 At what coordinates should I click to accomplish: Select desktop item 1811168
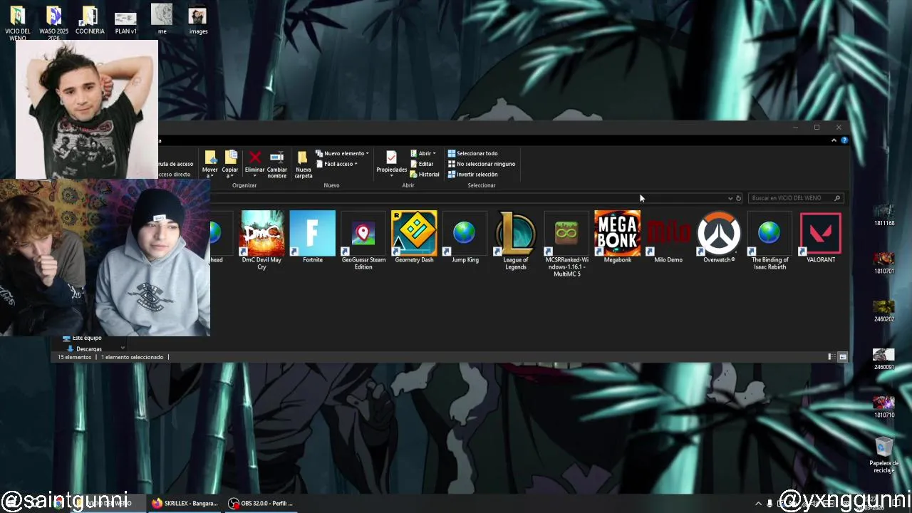coord(883,215)
